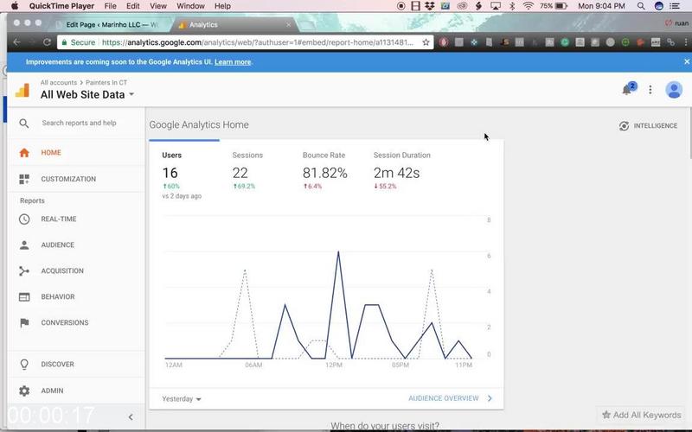
Task: Open the notifications bell icon
Action: click(627, 90)
